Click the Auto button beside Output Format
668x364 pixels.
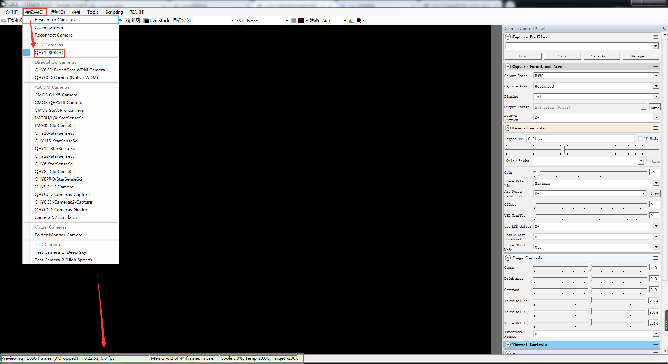click(655, 107)
